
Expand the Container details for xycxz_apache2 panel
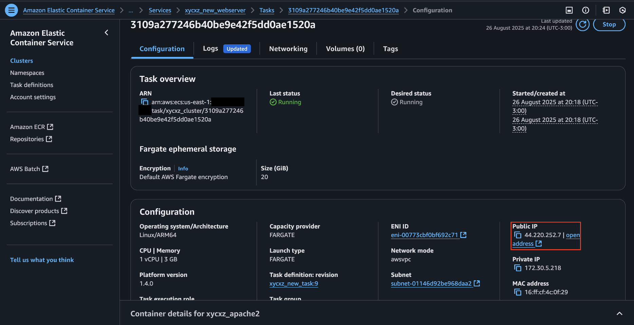(x=619, y=313)
